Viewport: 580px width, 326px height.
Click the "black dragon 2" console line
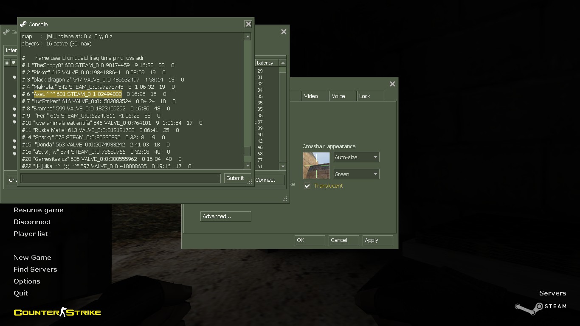[103, 80]
